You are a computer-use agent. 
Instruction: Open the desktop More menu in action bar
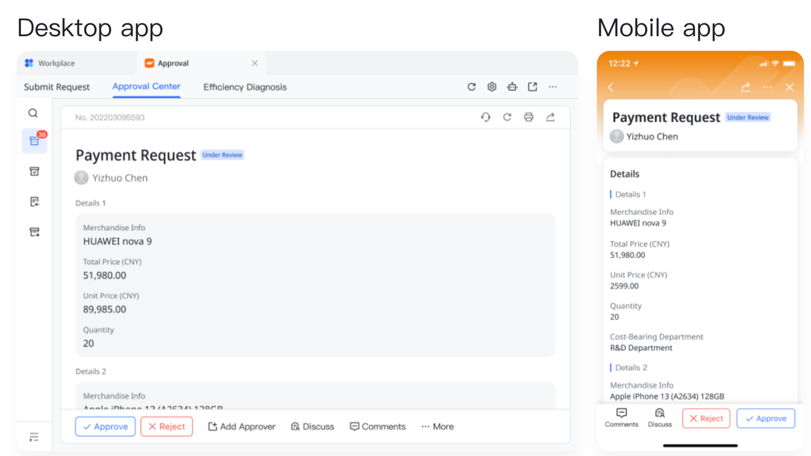point(437,427)
